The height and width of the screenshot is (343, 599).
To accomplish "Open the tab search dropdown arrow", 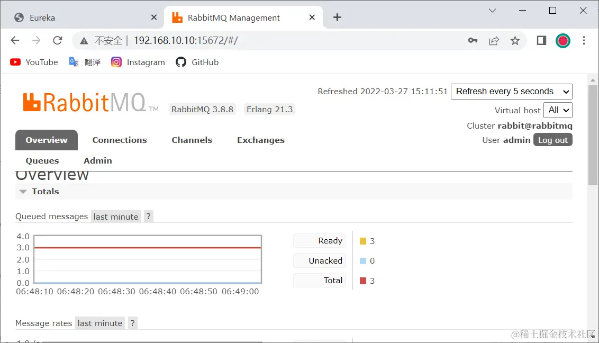I will pyautogui.click(x=492, y=10).
